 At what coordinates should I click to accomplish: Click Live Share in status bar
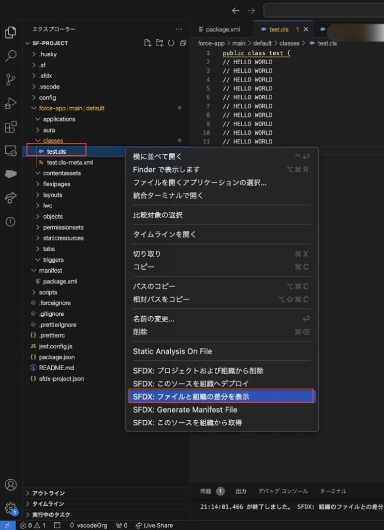(x=154, y=525)
